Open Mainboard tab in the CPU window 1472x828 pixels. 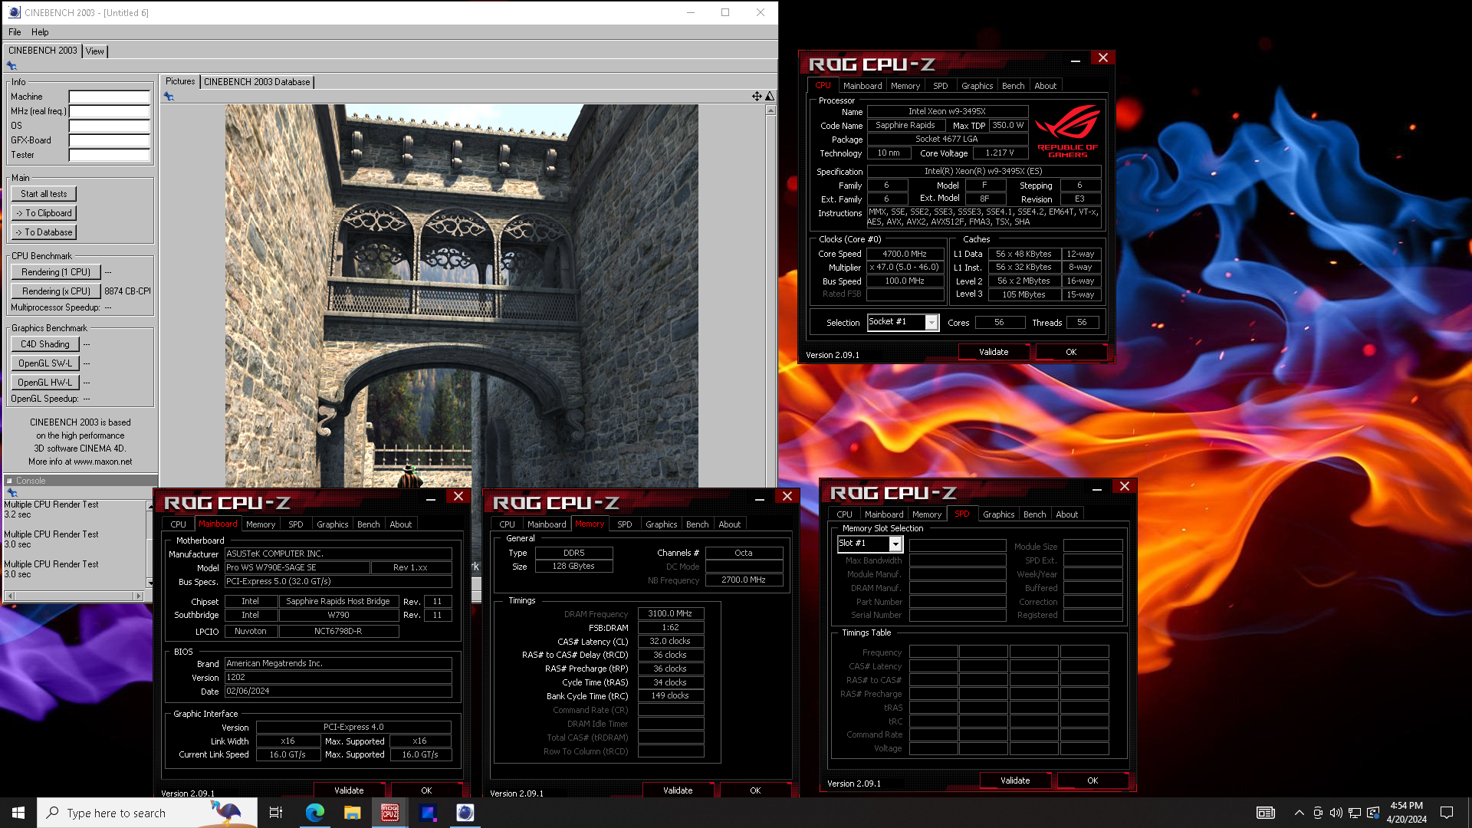point(863,86)
